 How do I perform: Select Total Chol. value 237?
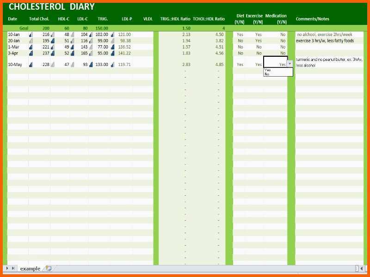46,53
